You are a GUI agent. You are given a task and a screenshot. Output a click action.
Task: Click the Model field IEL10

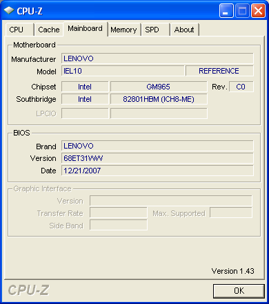pyautogui.click(x=123, y=71)
